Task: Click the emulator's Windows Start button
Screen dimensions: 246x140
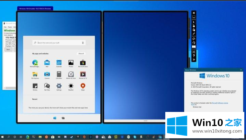Action: 55,118
